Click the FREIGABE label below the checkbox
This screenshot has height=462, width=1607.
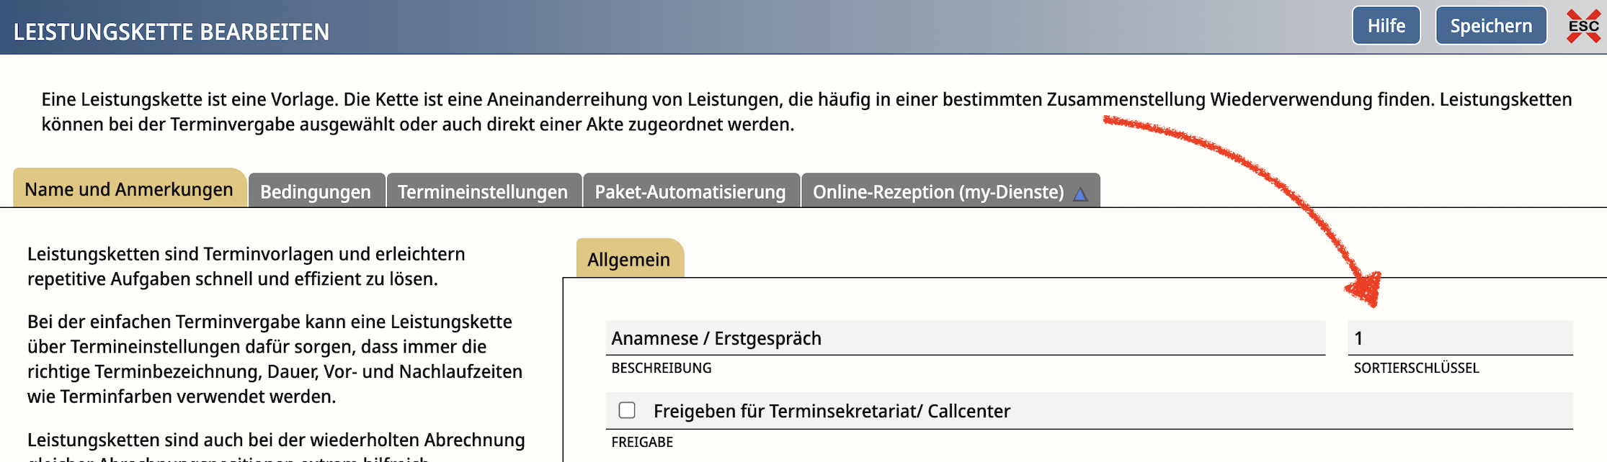(642, 442)
